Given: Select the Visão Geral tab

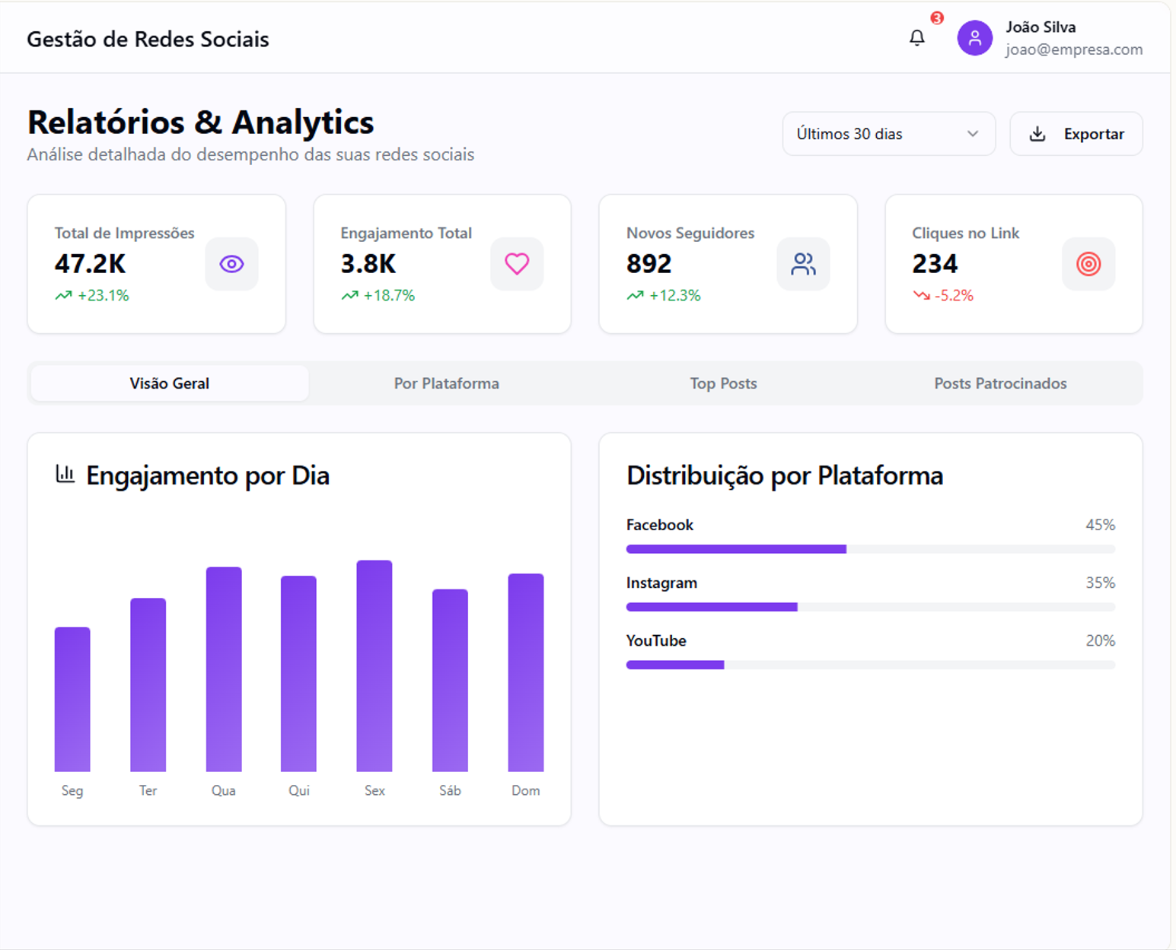Looking at the screenshot, I should (x=169, y=383).
